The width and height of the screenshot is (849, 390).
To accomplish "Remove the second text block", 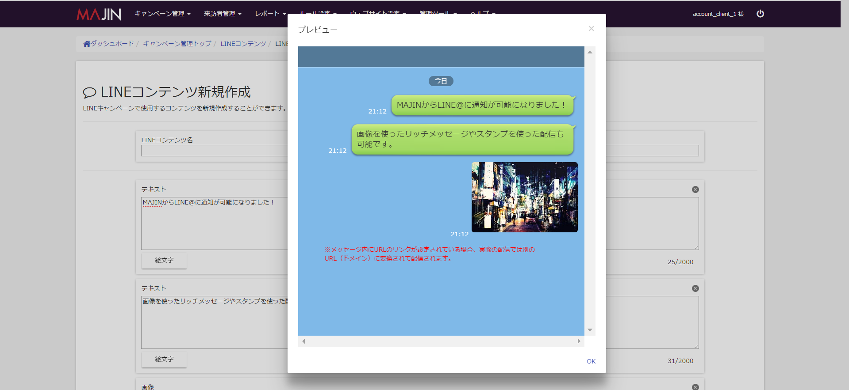I will 695,288.
